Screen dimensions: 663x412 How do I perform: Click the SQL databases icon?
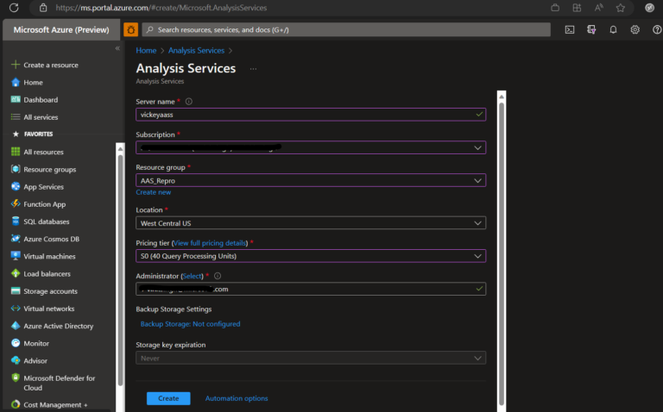(16, 222)
